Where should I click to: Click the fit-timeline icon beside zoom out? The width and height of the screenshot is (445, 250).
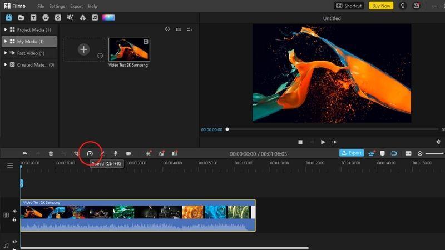pyautogui.click(x=408, y=153)
